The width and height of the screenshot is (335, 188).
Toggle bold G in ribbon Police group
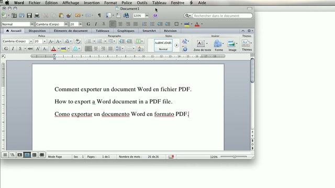[x=6, y=49]
